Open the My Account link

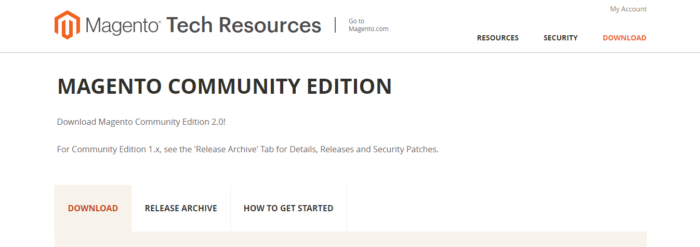tap(628, 9)
